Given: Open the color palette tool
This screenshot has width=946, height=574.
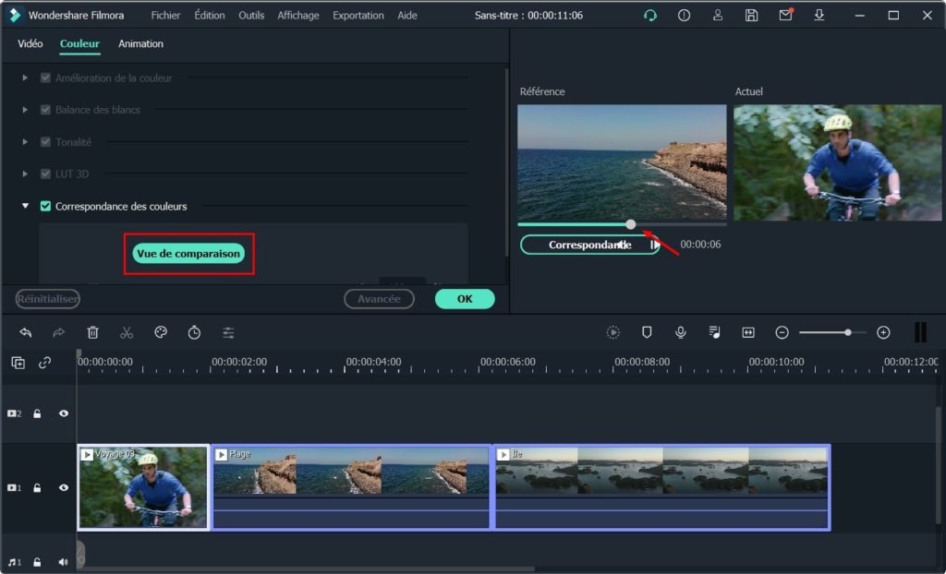Looking at the screenshot, I should click(161, 332).
